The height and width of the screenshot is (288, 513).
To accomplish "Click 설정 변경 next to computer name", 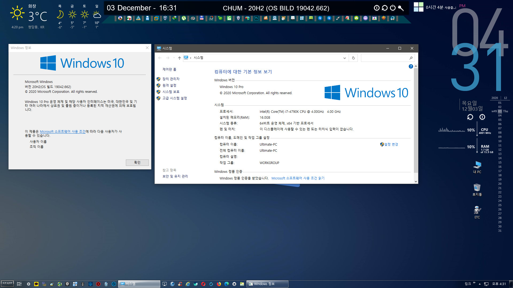I will (391, 144).
